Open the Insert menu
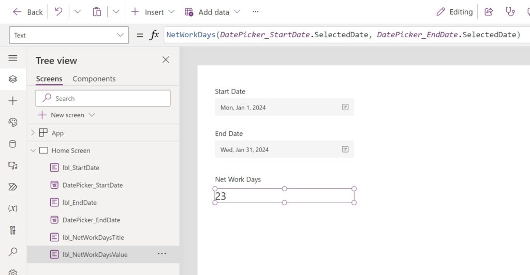Viewport: 530px width, 275px height. click(x=153, y=12)
